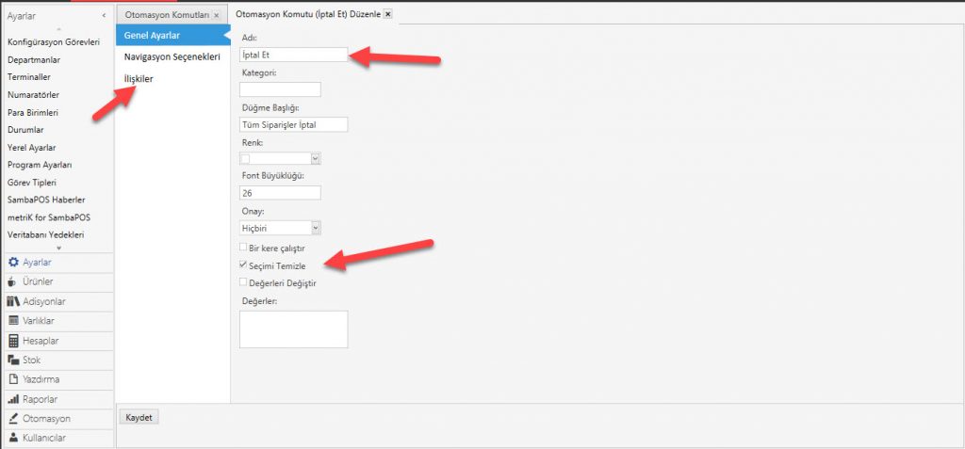965x449 pixels.
Task: Open the Renk color picker dropdown
Action: [x=316, y=158]
